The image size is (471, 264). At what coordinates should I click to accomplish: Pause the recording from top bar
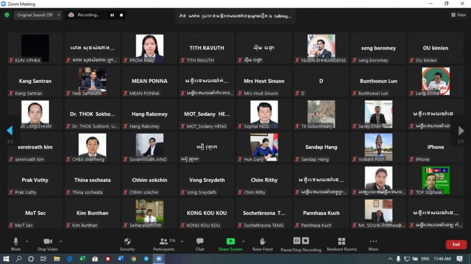[x=112, y=15]
